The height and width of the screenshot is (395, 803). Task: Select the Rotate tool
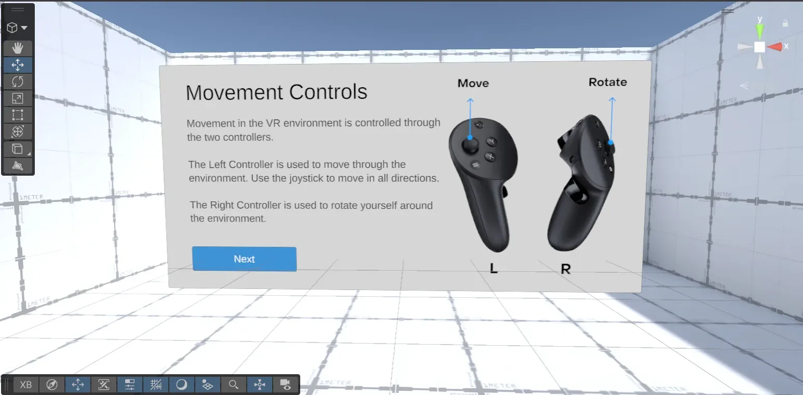tap(18, 82)
